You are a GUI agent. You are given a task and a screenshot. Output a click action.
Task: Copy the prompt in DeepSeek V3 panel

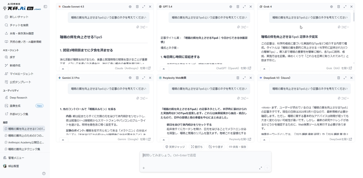[344, 98]
